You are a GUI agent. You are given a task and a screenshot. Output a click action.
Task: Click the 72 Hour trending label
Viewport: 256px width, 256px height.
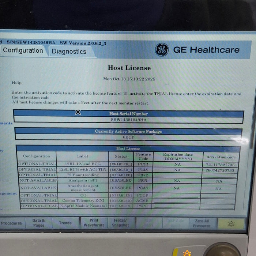tap(83, 175)
